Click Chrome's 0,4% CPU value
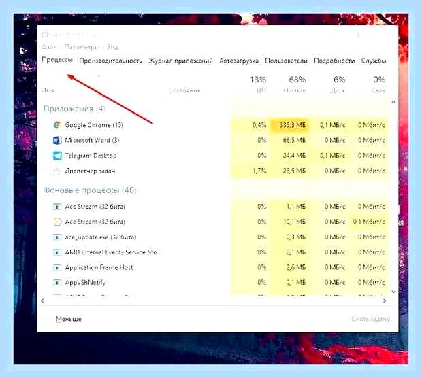The width and height of the screenshot is (422, 378). (259, 125)
